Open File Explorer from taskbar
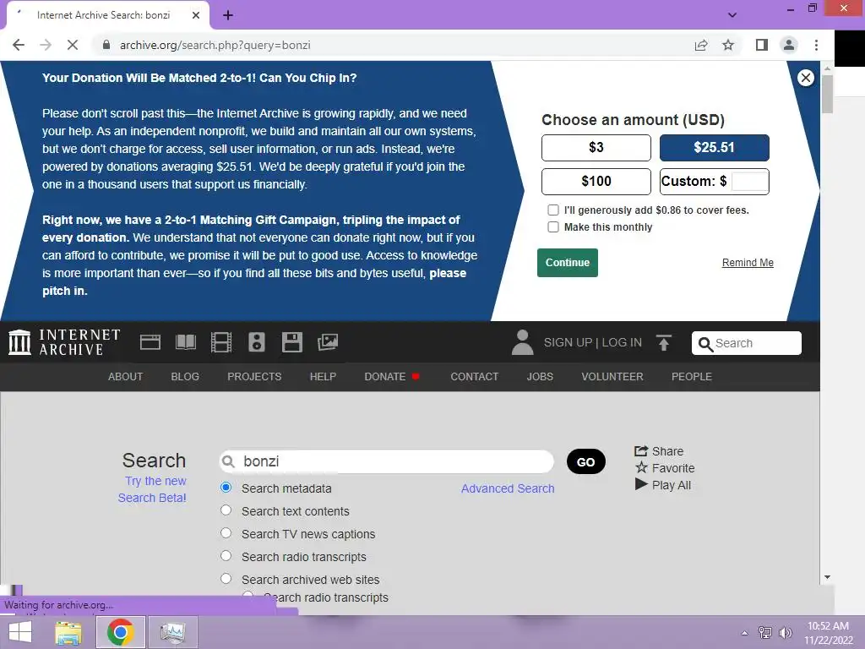 tap(68, 632)
